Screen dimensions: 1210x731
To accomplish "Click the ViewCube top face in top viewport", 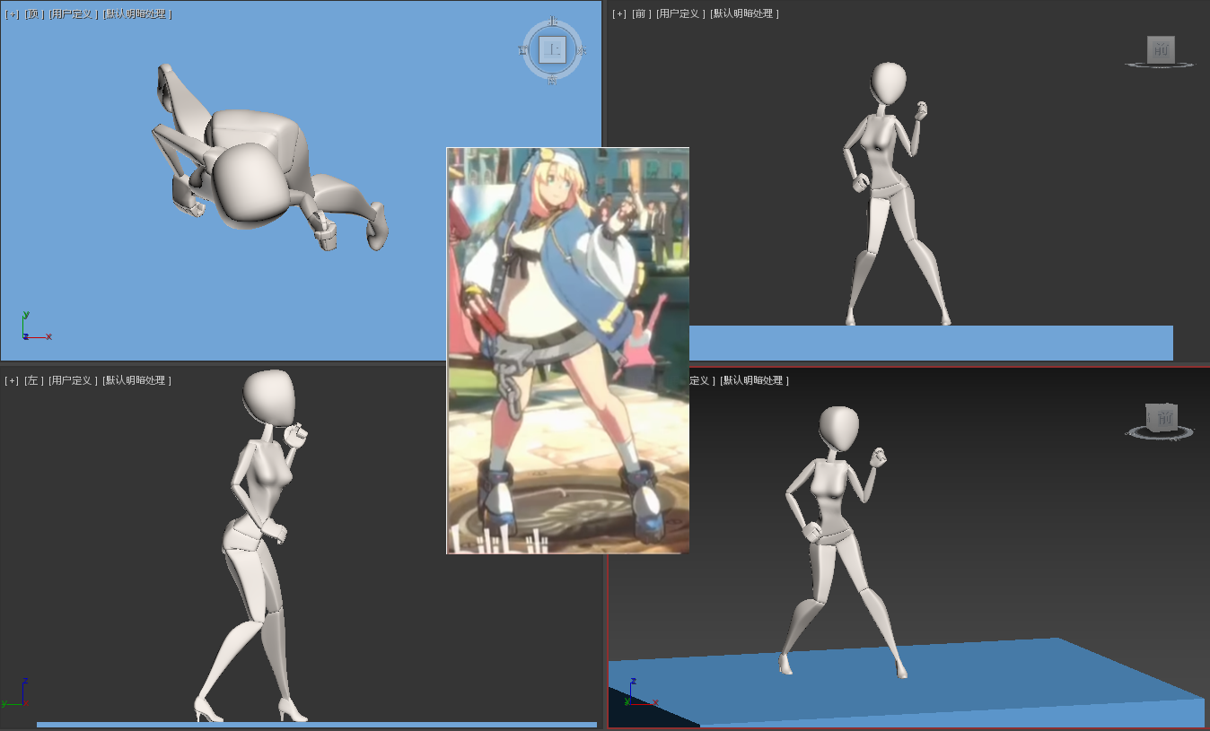I will 552,50.
